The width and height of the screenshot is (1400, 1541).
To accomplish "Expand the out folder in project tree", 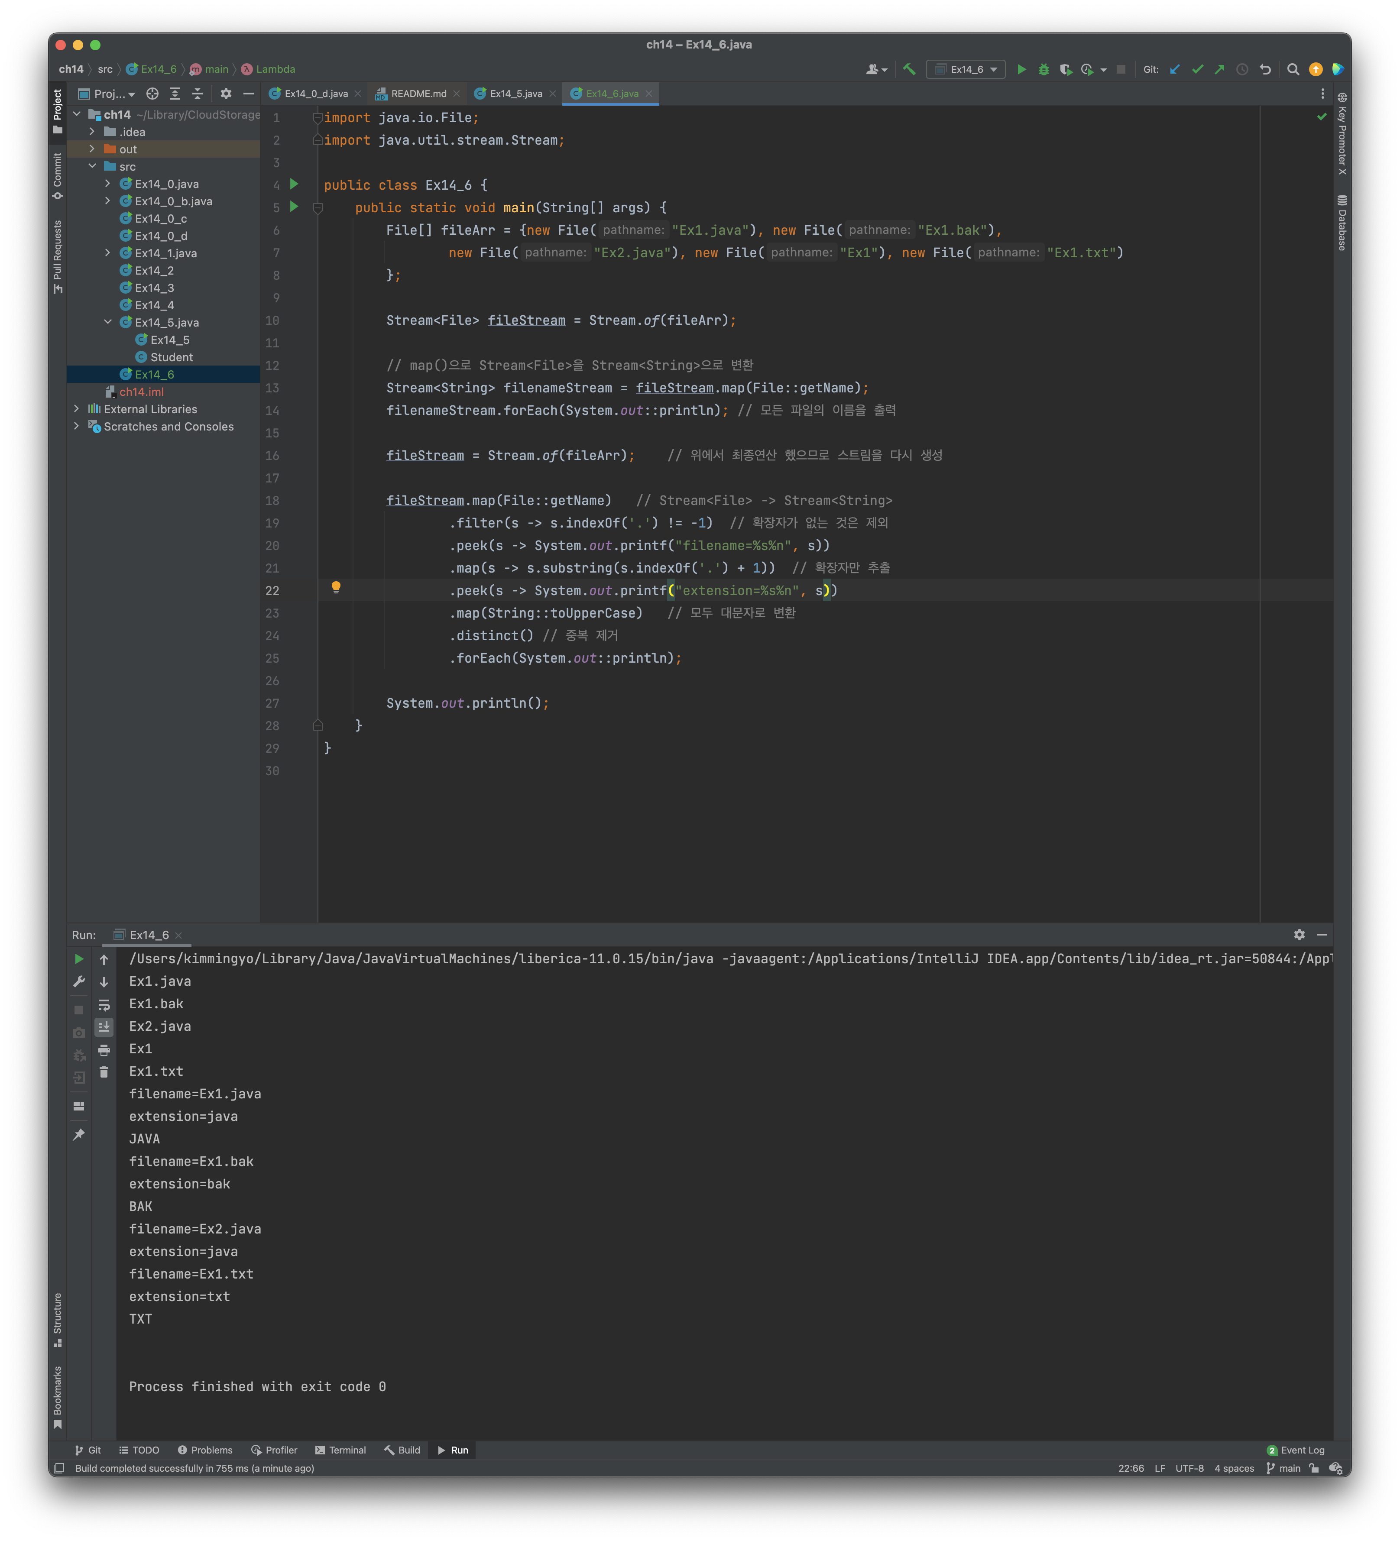I will click(x=92, y=149).
